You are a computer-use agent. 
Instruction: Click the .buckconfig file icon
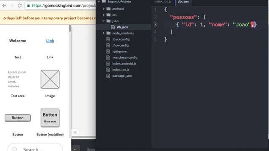[108, 39]
